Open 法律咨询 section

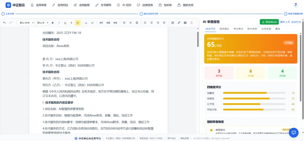(145, 5)
